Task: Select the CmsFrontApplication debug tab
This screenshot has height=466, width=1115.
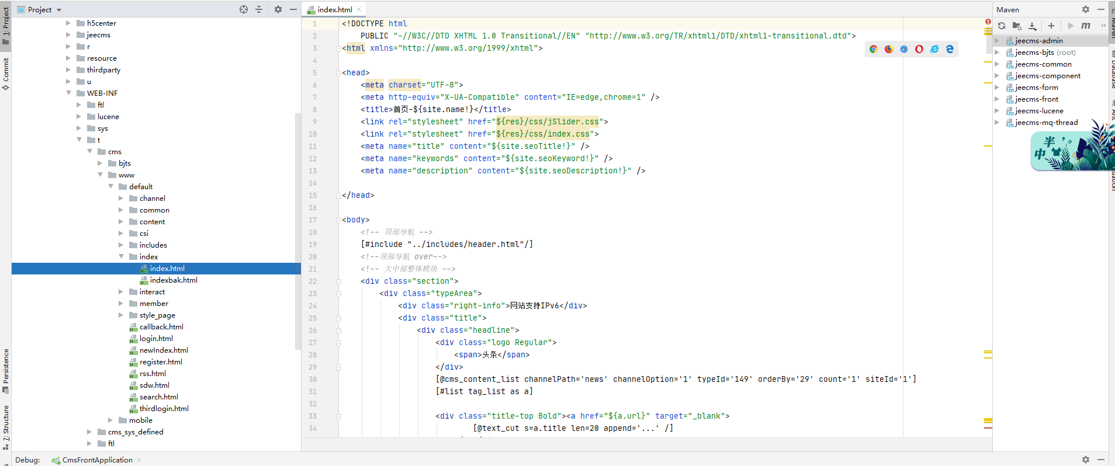Action: (x=97, y=460)
